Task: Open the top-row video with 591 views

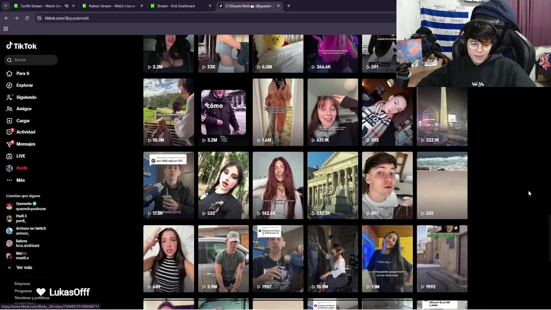Action: tap(379, 54)
